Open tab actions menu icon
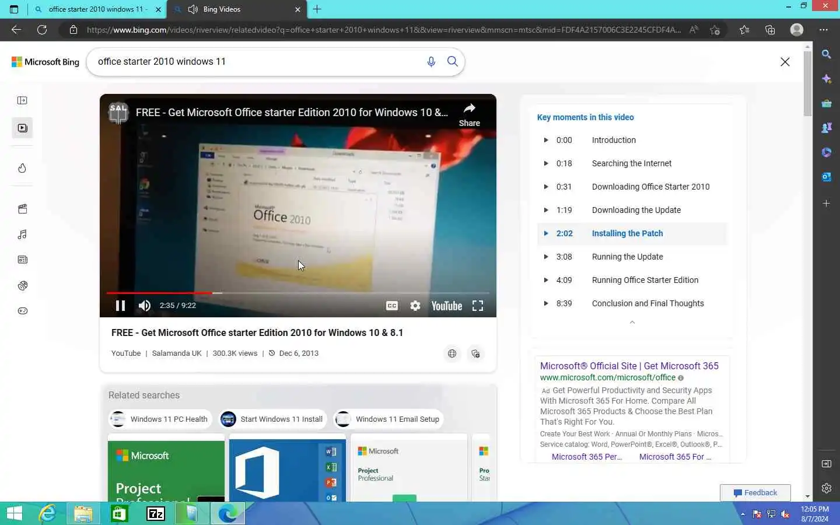Screen dimensions: 840x525 click(x=14, y=9)
